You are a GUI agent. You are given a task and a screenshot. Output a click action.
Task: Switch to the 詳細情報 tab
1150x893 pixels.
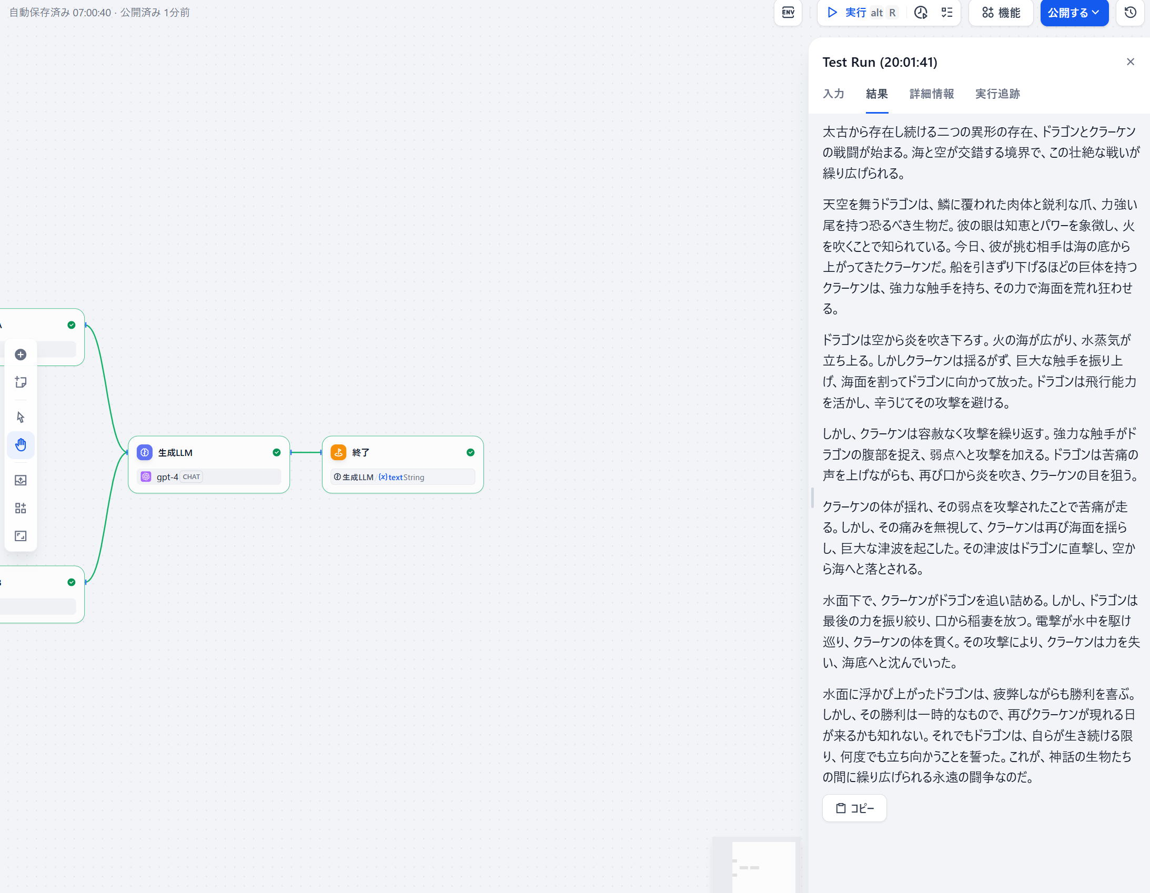pos(931,94)
